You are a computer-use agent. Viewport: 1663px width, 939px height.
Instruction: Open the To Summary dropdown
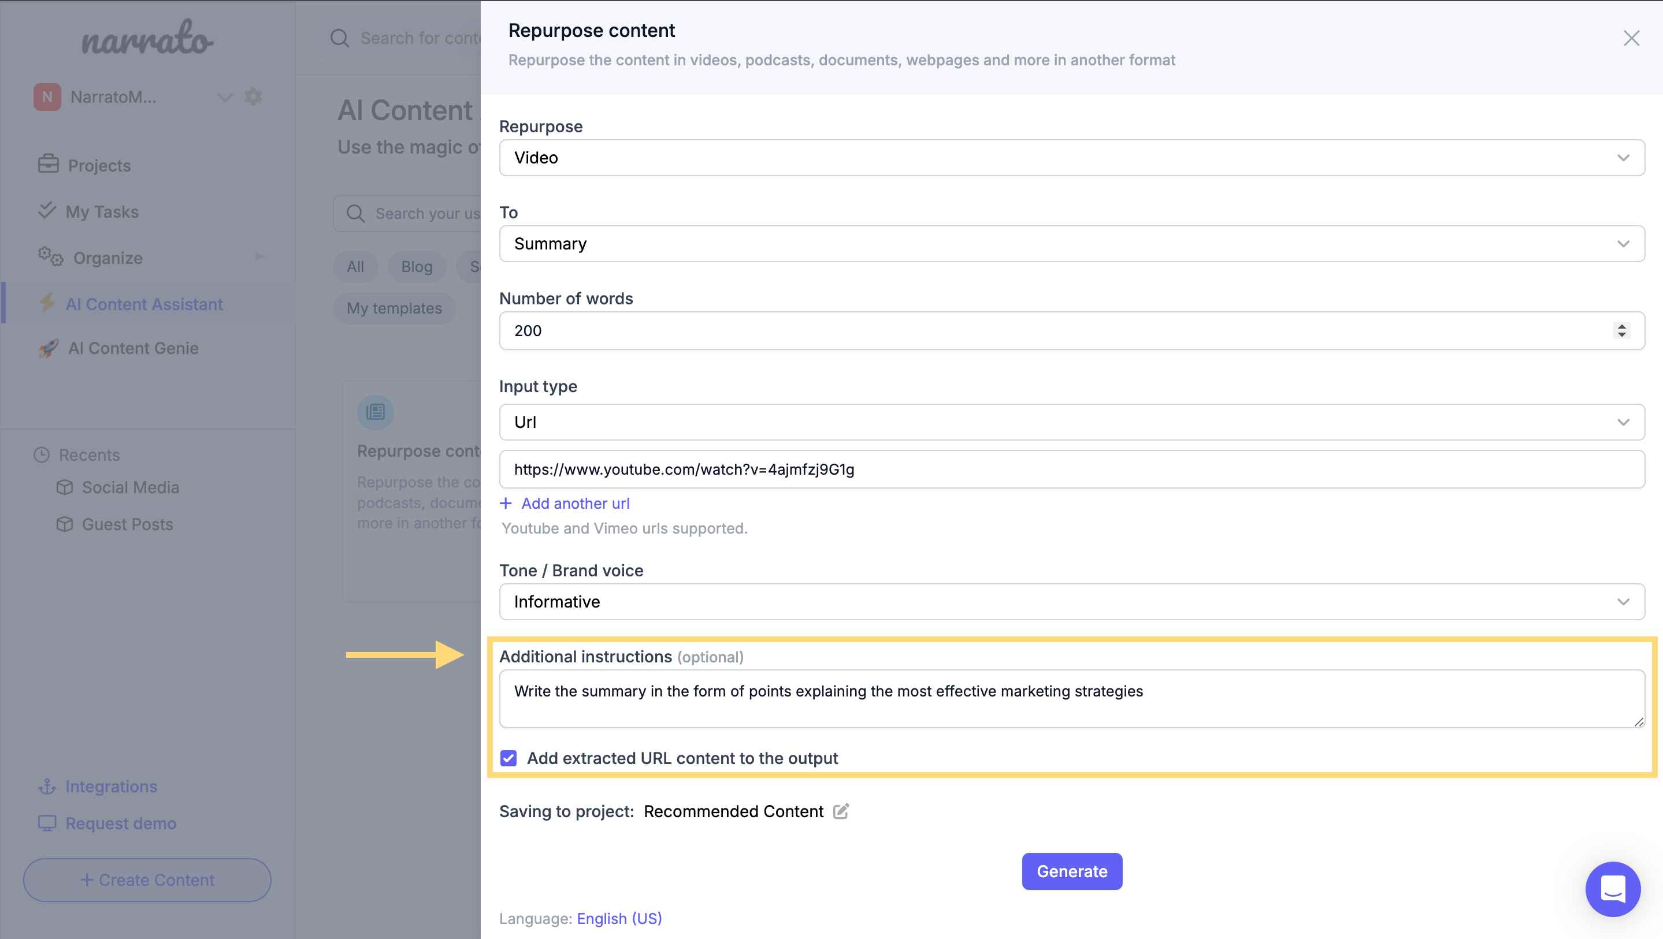(x=1072, y=243)
